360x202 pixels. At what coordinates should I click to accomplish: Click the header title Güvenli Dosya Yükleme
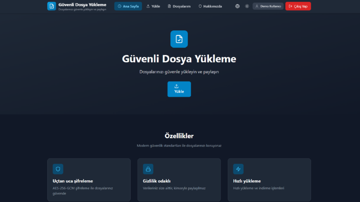pyautogui.click(x=82, y=5)
